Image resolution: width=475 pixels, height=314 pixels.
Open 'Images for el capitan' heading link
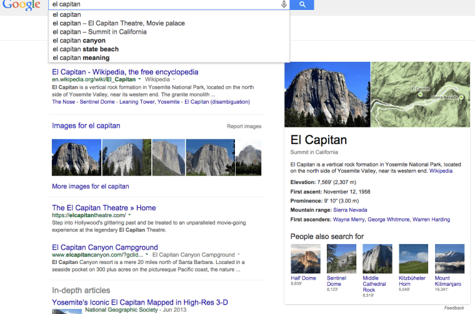[86, 125]
